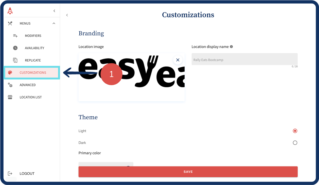Click the red rocket logo icon
Screen dimensions: 319x185
point(10,11)
